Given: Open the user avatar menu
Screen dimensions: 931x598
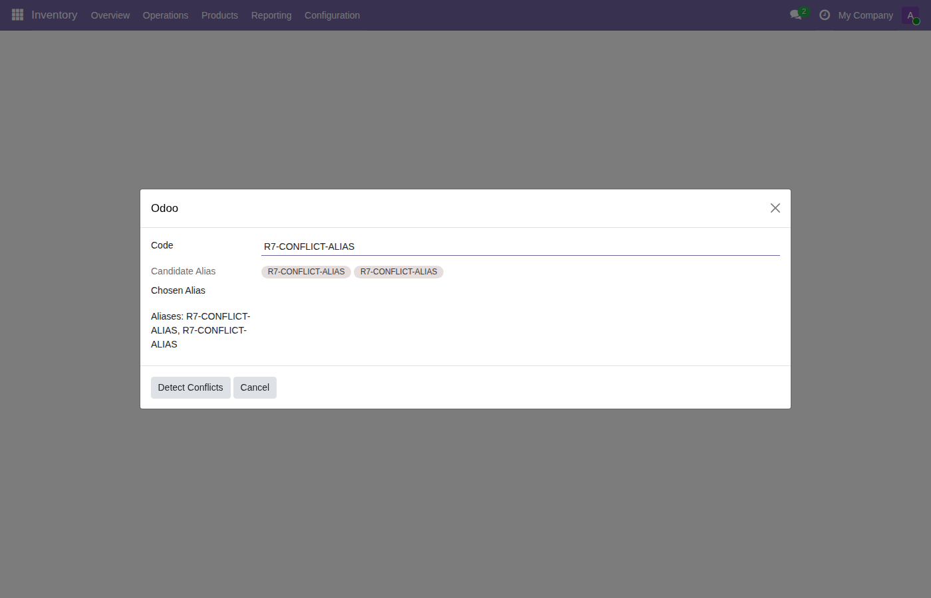Looking at the screenshot, I should (910, 15).
